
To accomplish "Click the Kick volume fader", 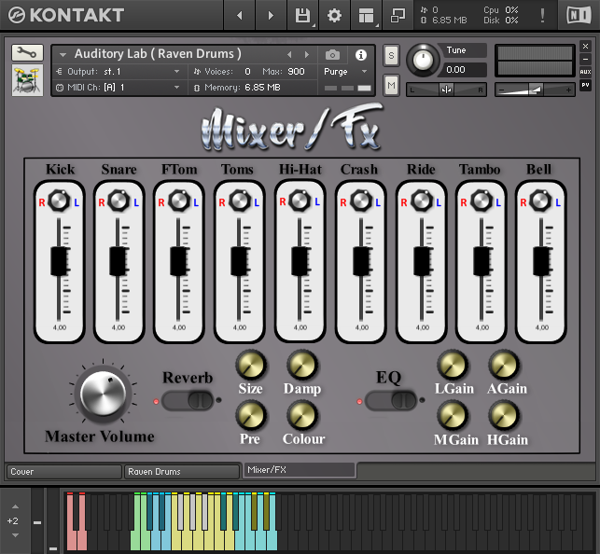I will coord(59,261).
